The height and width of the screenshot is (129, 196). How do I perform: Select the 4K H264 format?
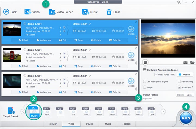point(34,112)
